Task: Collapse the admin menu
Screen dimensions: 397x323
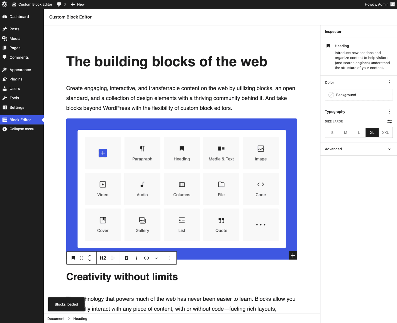Action: 21,129
